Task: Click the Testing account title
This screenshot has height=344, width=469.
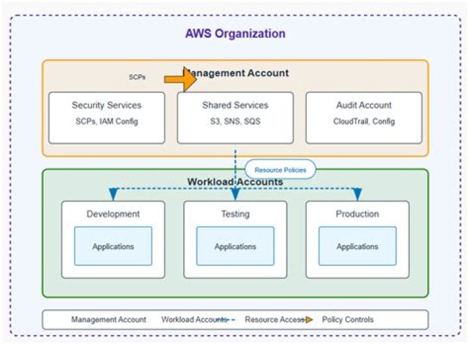Action: (x=235, y=214)
